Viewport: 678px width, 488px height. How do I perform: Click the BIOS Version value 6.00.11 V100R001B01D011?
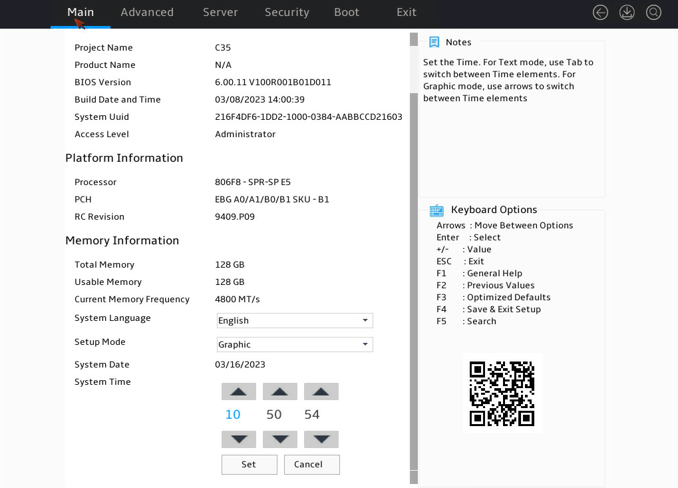(x=273, y=82)
